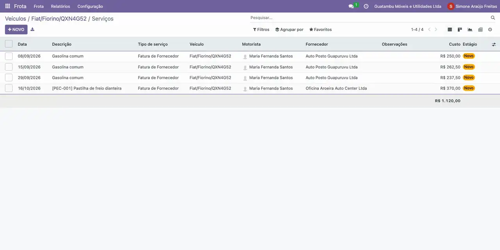Select the Pastilha de freio dianteira row checkbox
This screenshot has height=250, width=500.
click(x=9, y=88)
